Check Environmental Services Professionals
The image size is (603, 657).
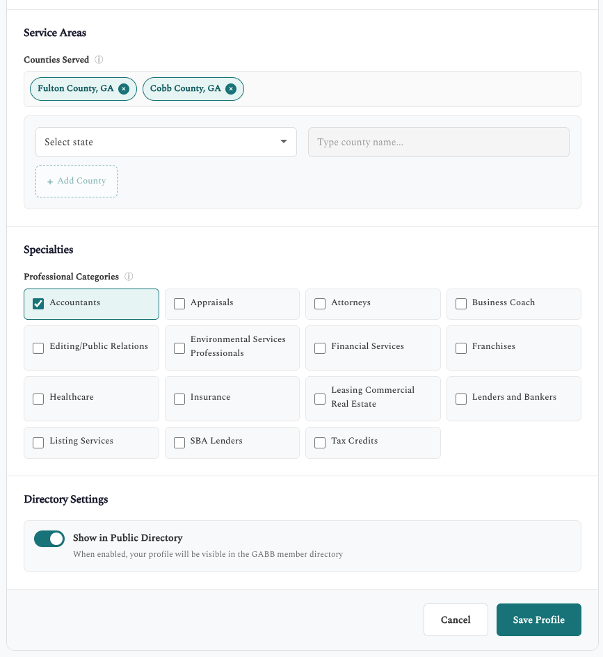tap(179, 348)
